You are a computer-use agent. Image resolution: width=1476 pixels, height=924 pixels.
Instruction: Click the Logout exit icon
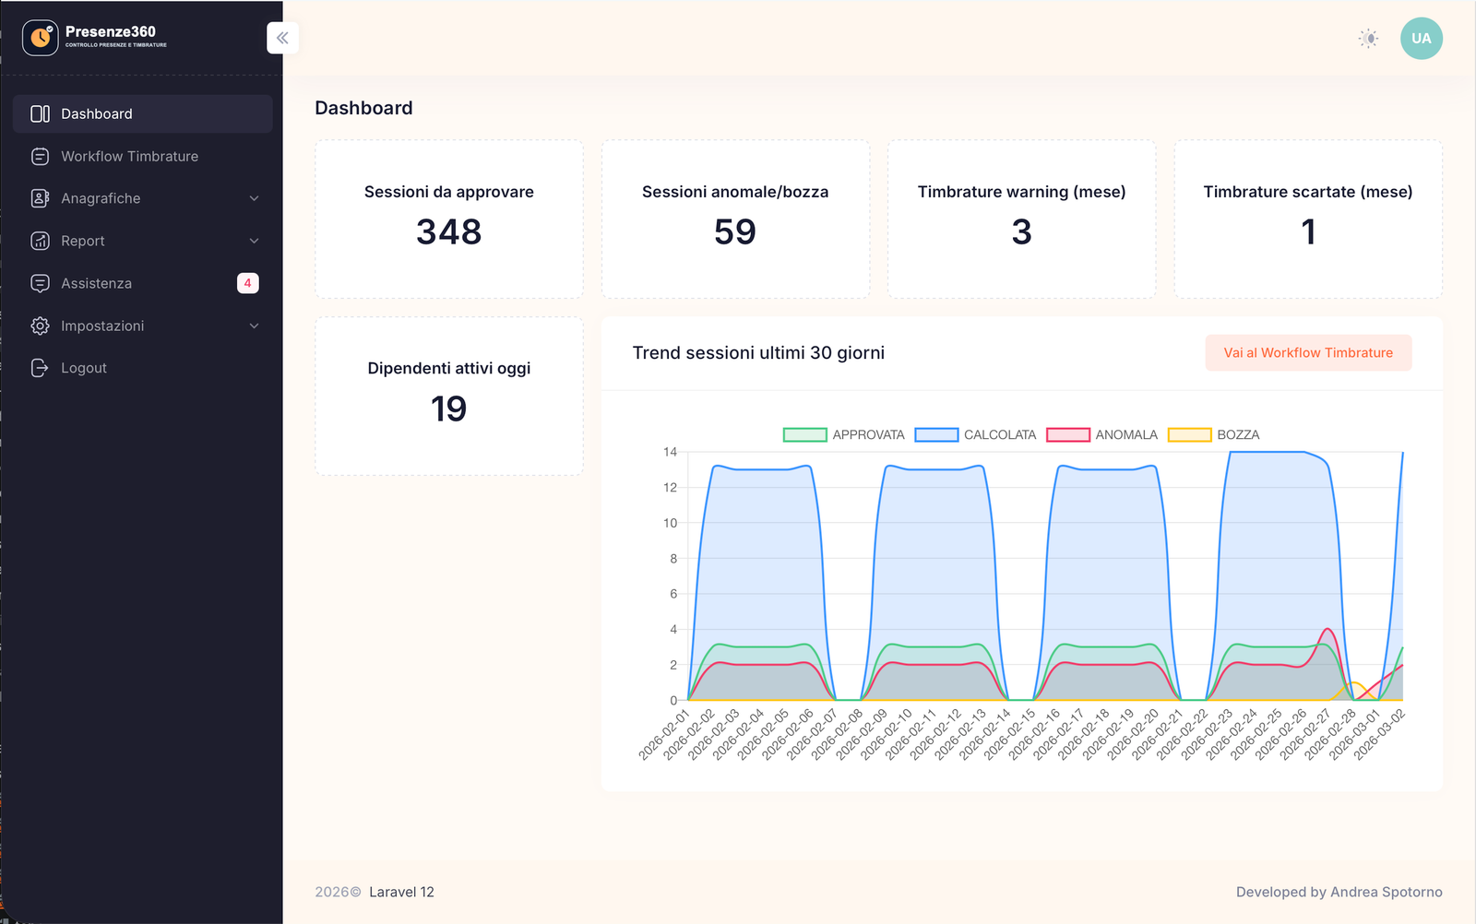40,368
